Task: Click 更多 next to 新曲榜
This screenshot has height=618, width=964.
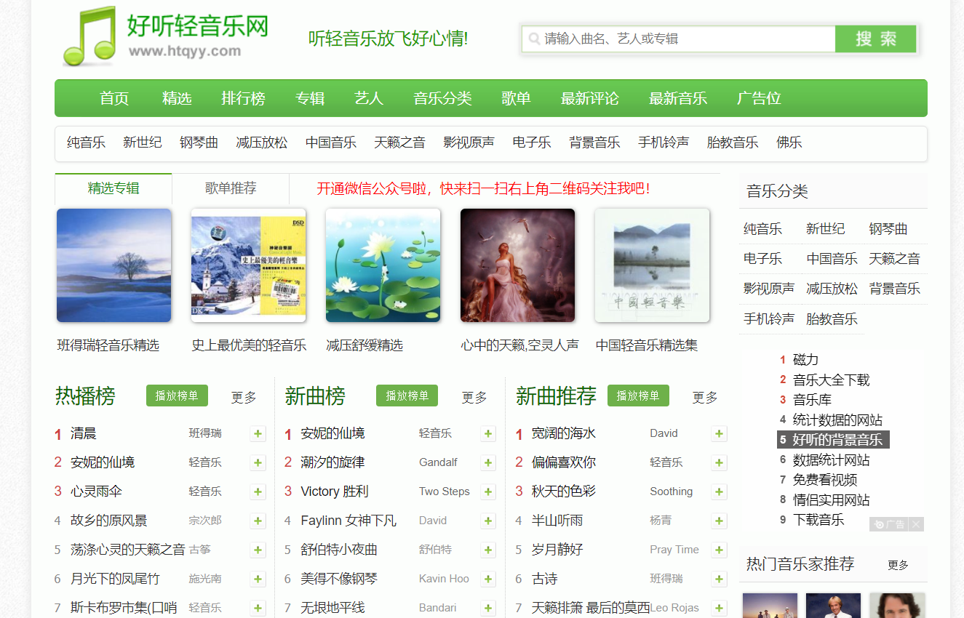Action: [474, 398]
